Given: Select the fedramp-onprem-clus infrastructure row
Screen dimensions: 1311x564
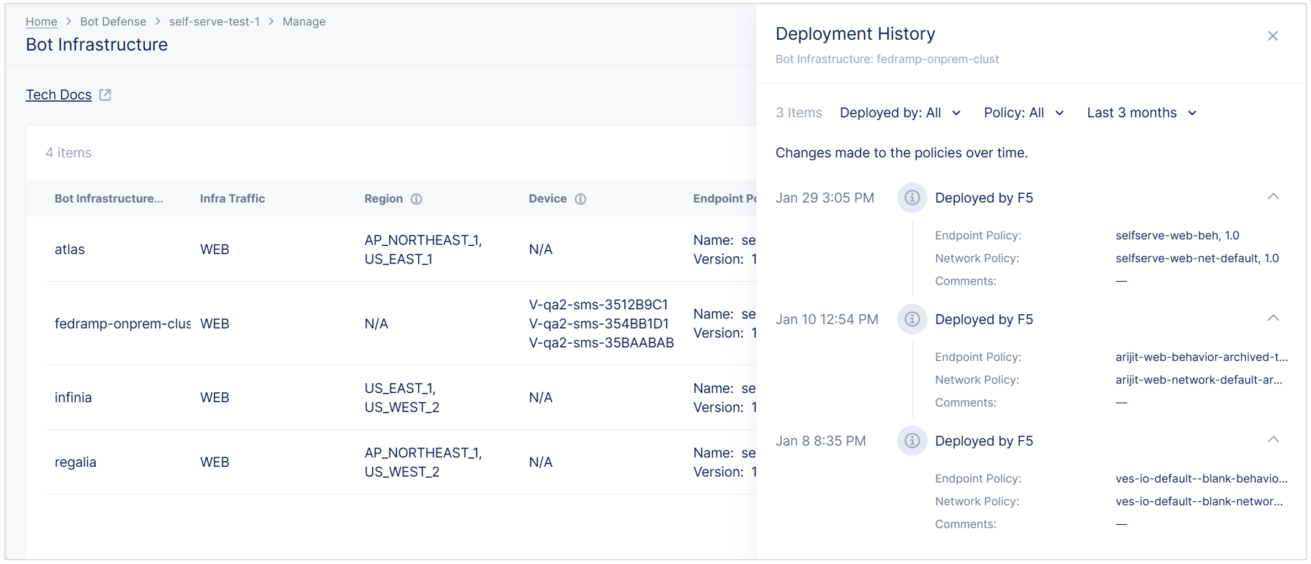Looking at the screenshot, I should pos(122,323).
